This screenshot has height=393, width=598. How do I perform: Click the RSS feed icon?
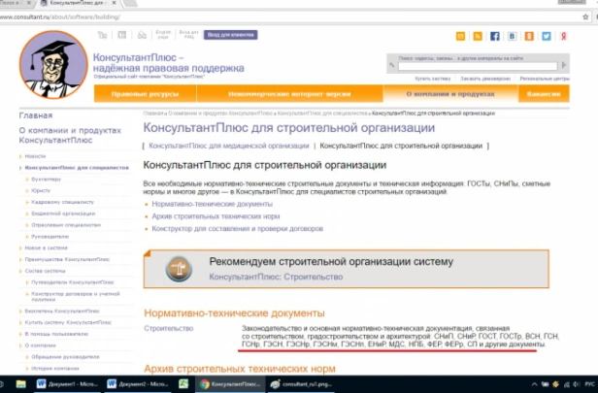[x=478, y=36]
